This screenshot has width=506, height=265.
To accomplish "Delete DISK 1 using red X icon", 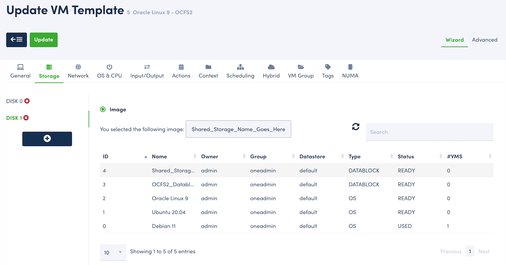I will (26, 118).
